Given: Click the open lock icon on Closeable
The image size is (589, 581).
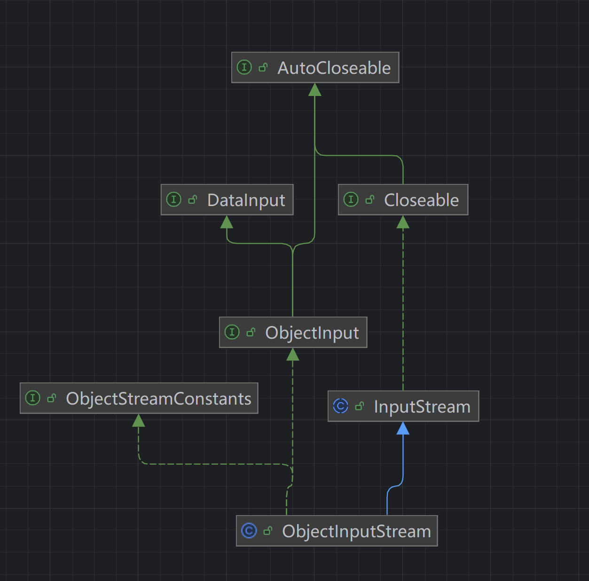Looking at the screenshot, I should click(x=370, y=200).
